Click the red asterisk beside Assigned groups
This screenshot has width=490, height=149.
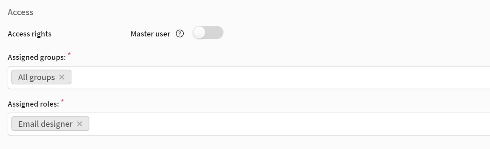coord(69,55)
